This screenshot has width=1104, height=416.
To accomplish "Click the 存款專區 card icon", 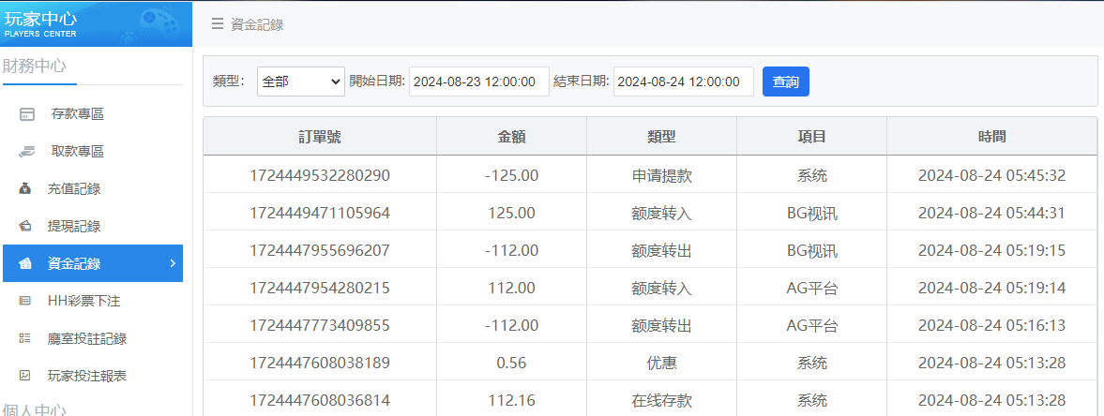I will (27, 114).
